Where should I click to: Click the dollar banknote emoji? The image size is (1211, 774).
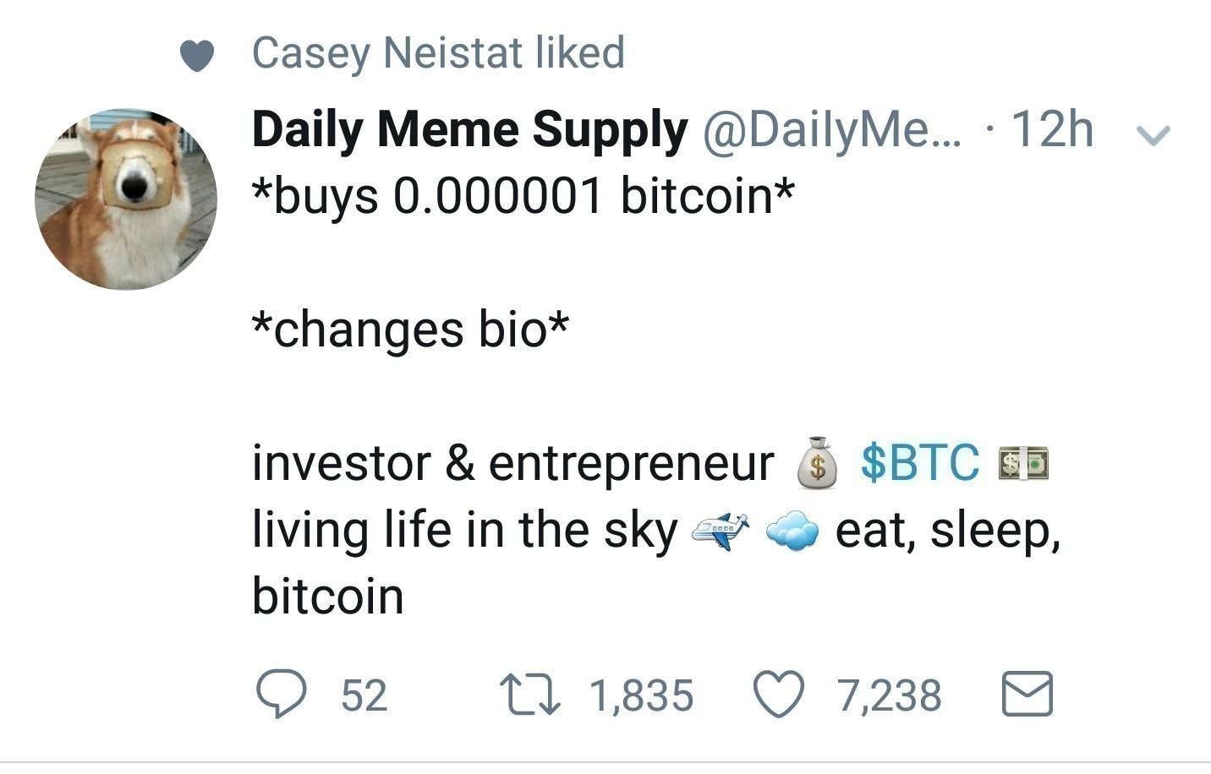tap(1023, 463)
